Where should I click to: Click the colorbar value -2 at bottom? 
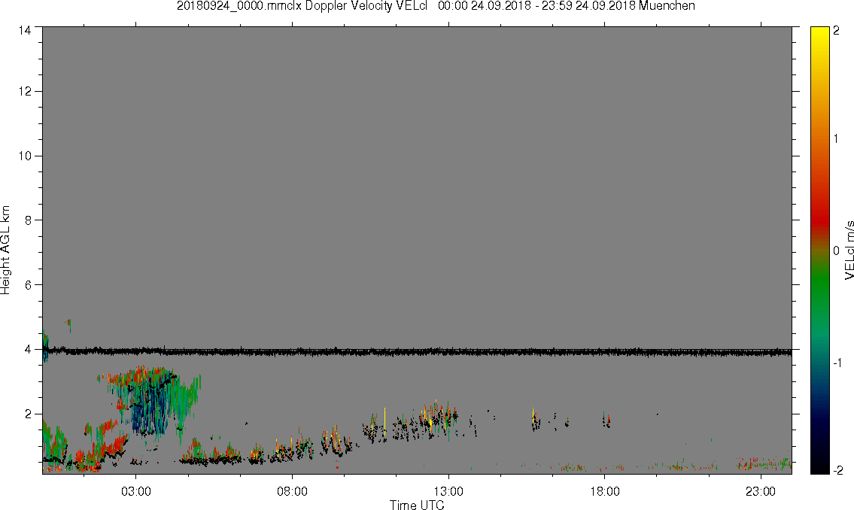837,470
